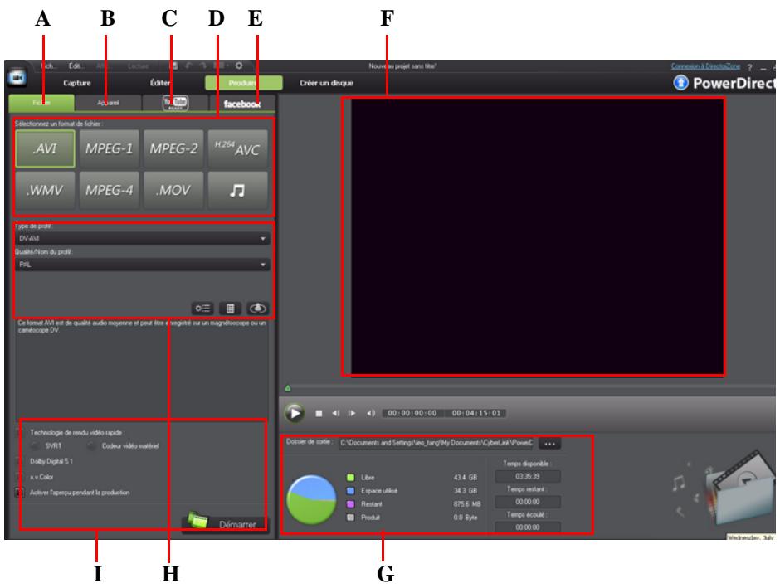Click the PowerDirector upgrade arrow icon
This screenshot has height=588, width=780.
(680, 82)
